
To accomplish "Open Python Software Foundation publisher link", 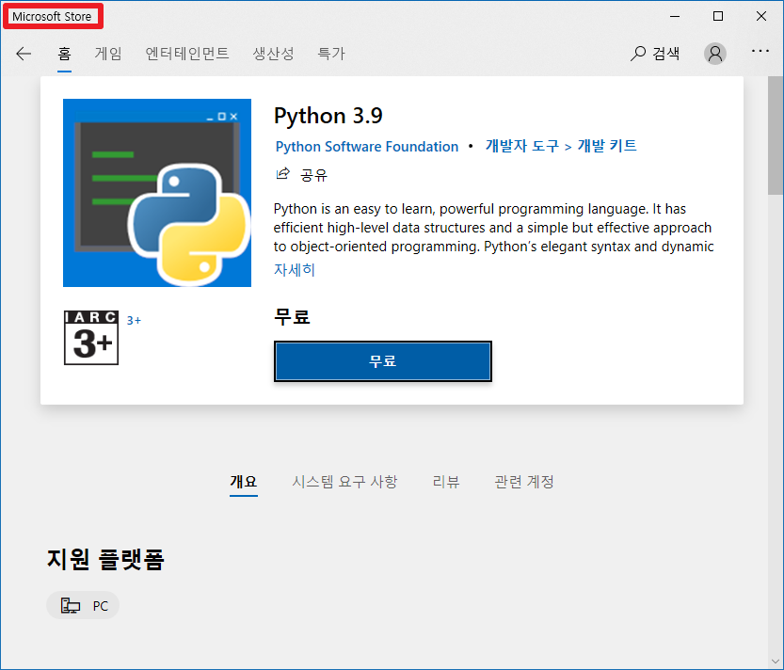I will tap(367, 147).
